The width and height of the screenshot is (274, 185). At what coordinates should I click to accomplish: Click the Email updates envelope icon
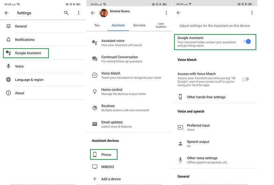(x=95, y=124)
